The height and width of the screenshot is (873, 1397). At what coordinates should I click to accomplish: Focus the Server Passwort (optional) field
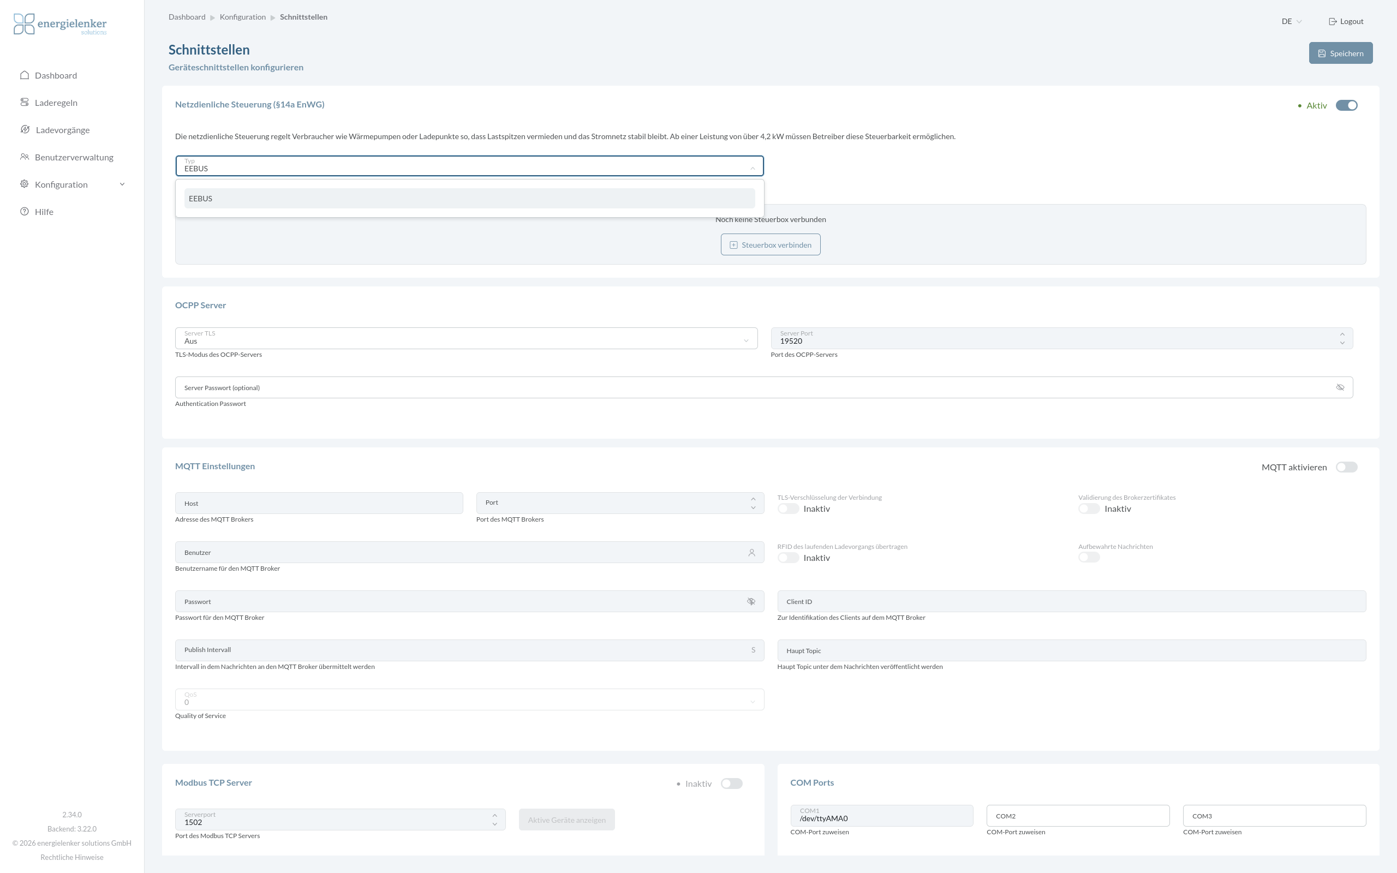click(764, 387)
